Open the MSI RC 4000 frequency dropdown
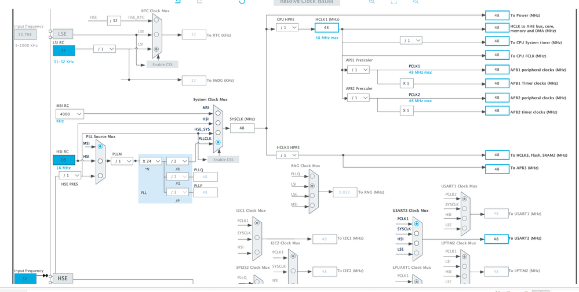 (x=70, y=114)
